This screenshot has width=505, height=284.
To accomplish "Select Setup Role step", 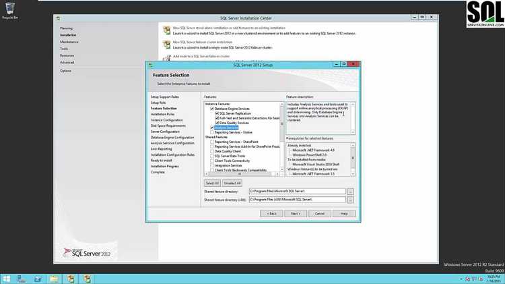I will click(158, 103).
